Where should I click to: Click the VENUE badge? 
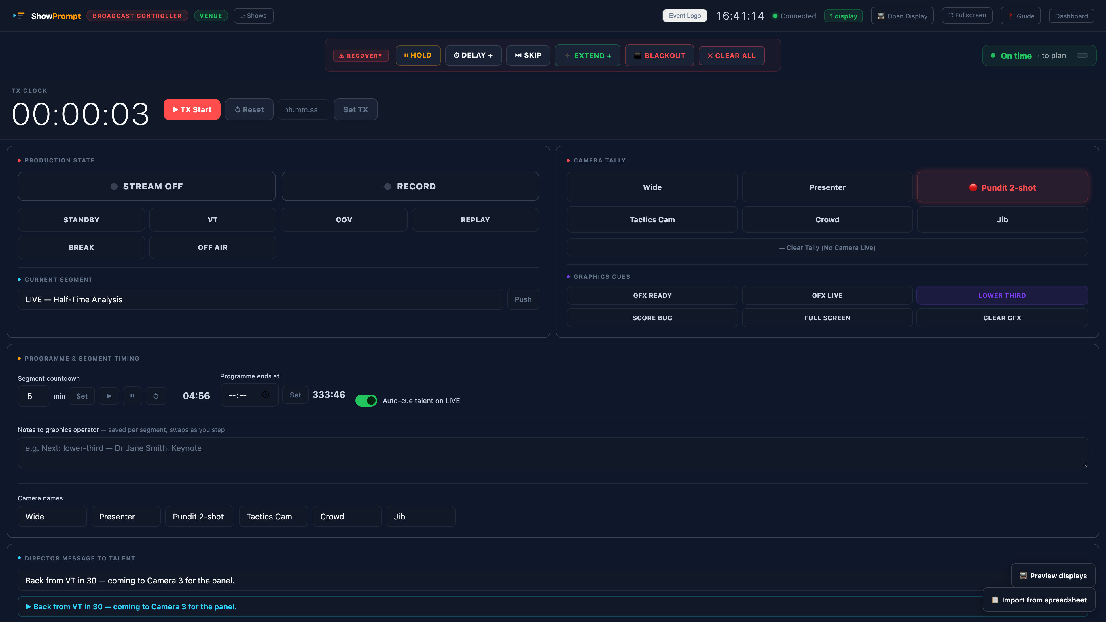pyautogui.click(x=211, y=16)
